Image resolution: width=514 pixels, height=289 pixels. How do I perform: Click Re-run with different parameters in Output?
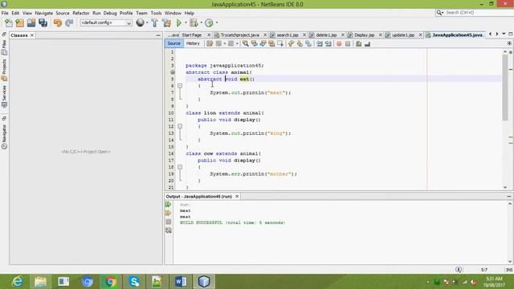pyautogui.click(x=168, y=213)
